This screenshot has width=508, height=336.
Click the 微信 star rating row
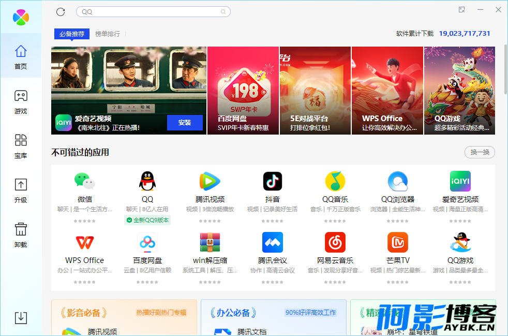click(x=84, y=221)
